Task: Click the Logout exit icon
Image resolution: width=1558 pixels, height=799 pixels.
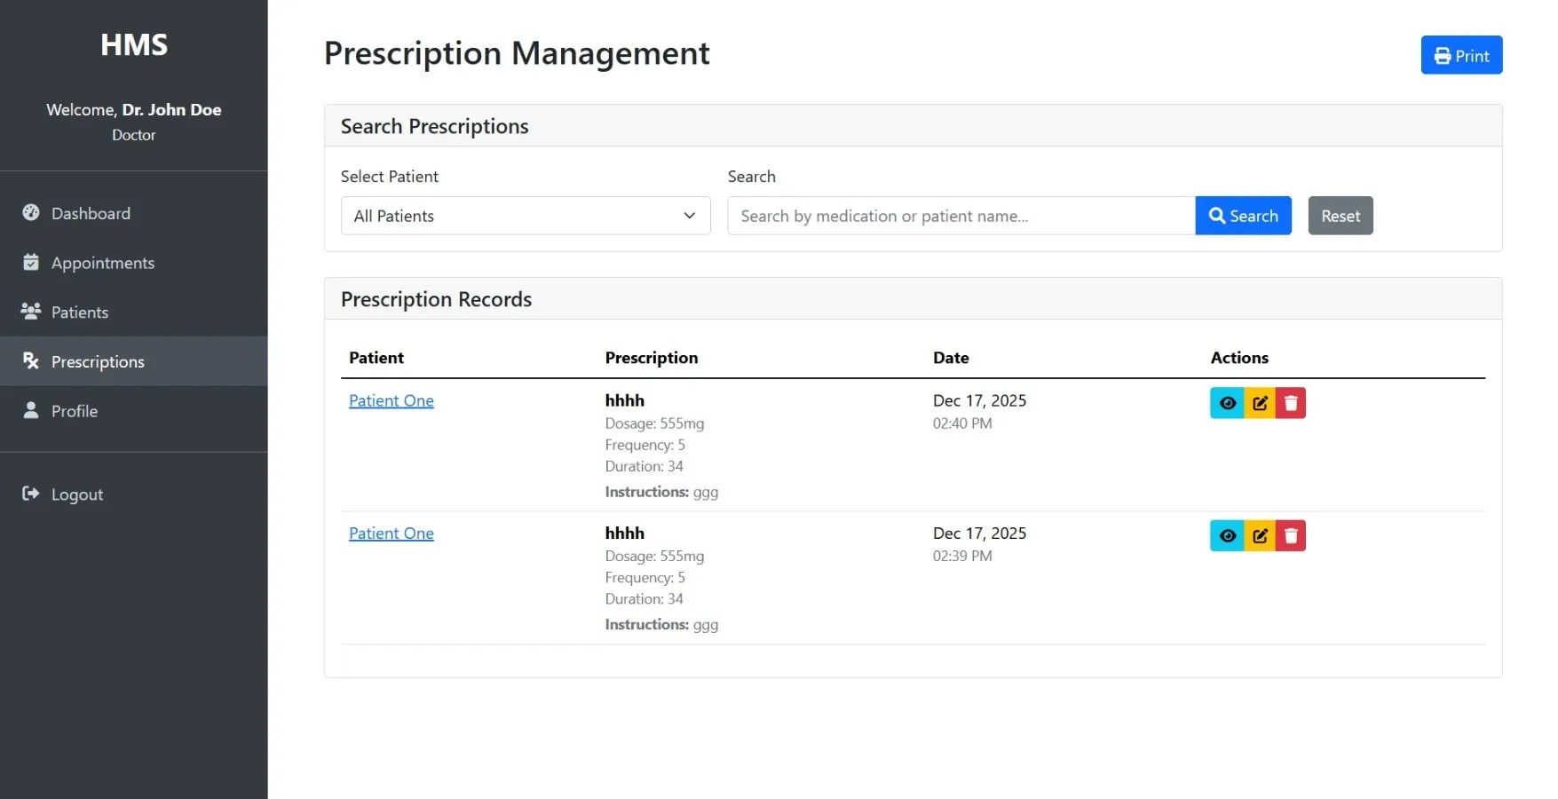Action: (x=29, y=494)
